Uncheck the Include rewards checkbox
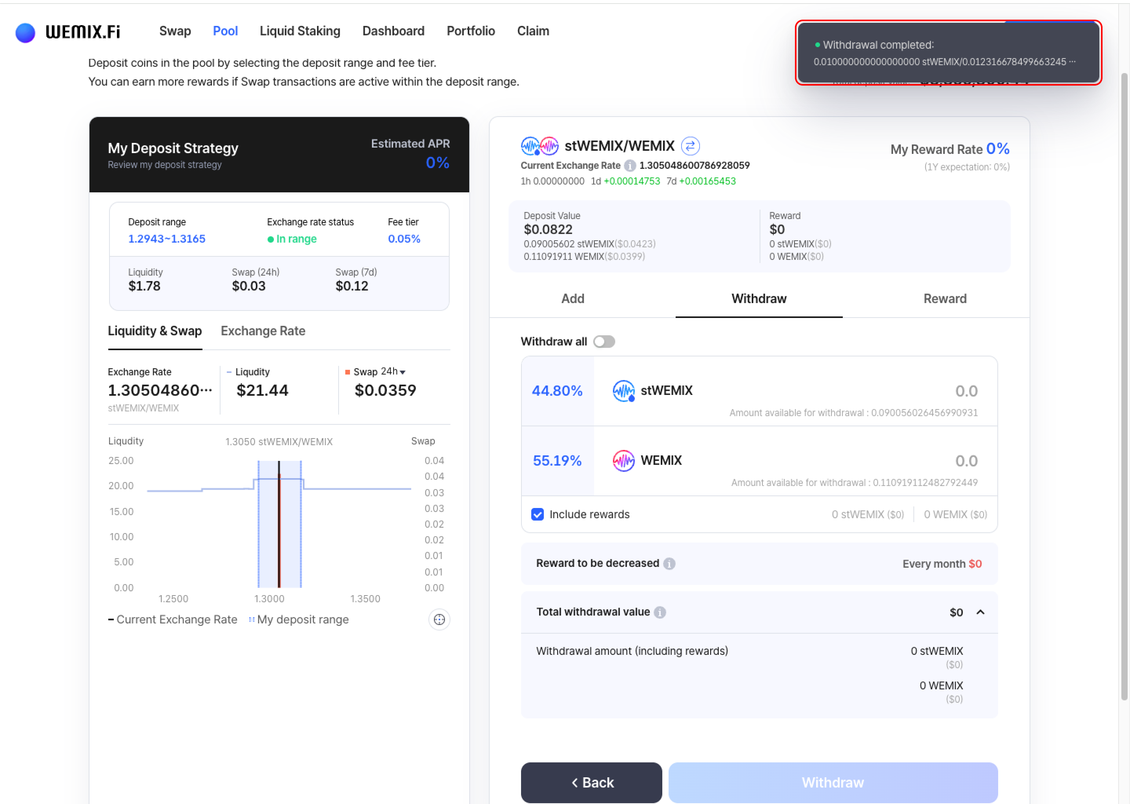 click(537, 514)
